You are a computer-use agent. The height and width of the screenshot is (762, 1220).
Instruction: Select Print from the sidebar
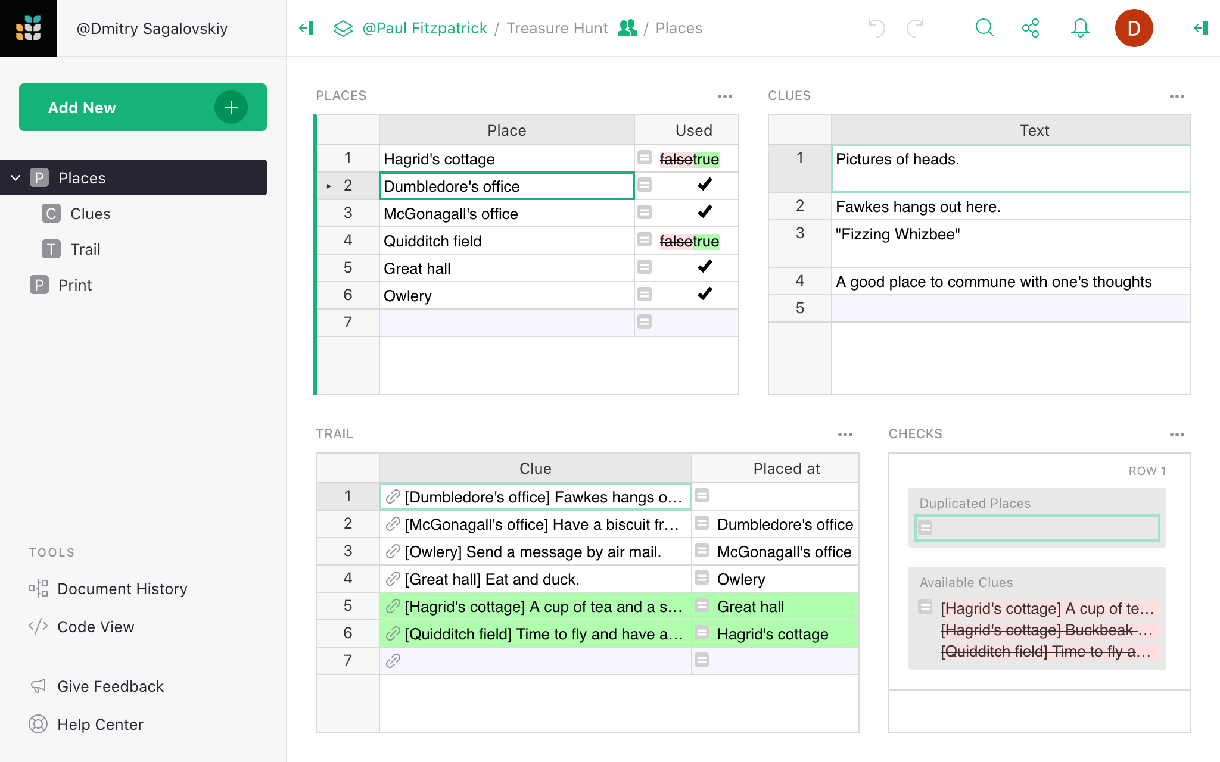(x=74, y=285)
